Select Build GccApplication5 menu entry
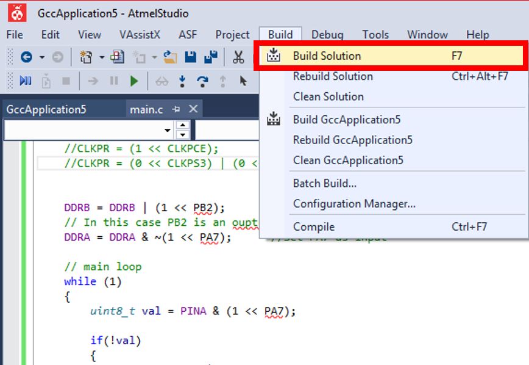529x365 pixels. tap(393, 120)
